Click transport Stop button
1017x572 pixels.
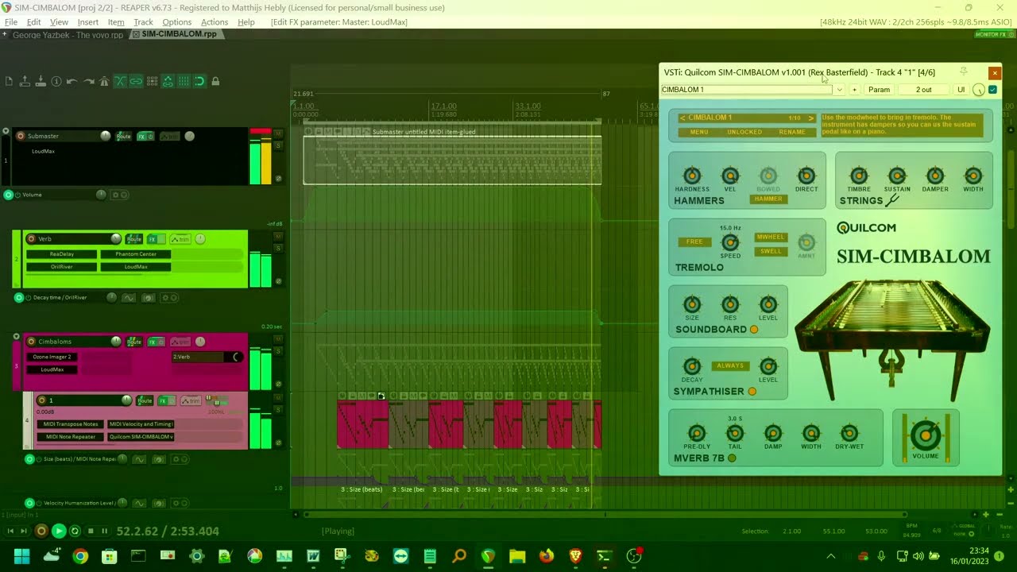[91, 531]
